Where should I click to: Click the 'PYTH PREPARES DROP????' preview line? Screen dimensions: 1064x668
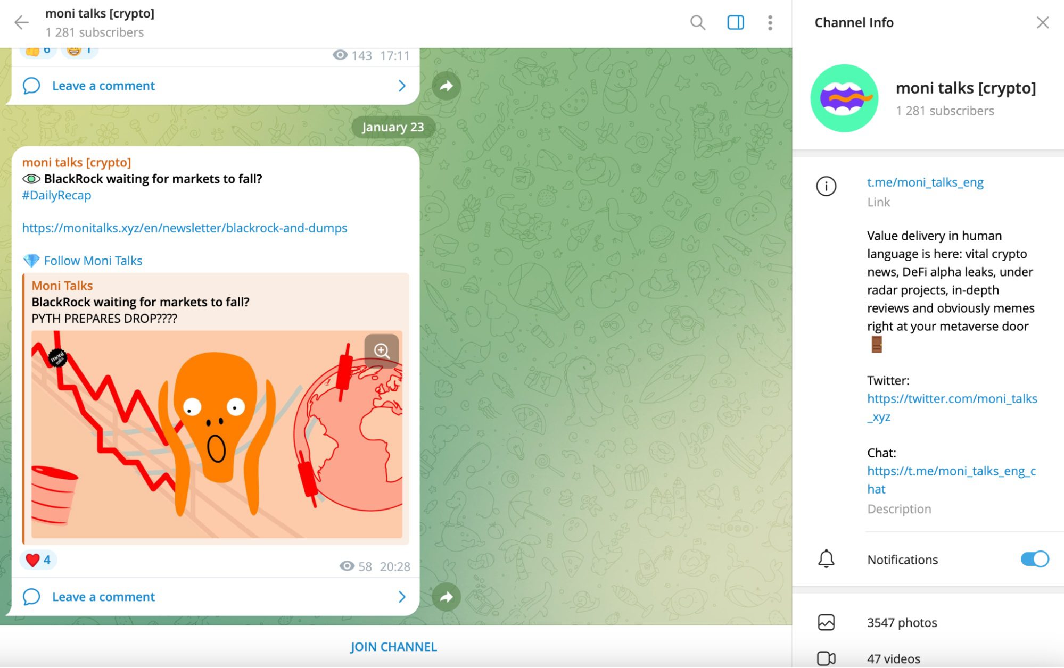tap(104, 319)
